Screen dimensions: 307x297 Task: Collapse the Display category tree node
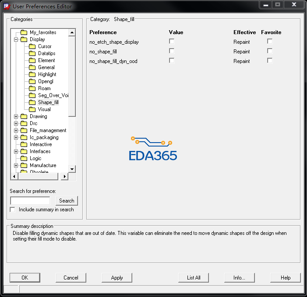point(16,39)
